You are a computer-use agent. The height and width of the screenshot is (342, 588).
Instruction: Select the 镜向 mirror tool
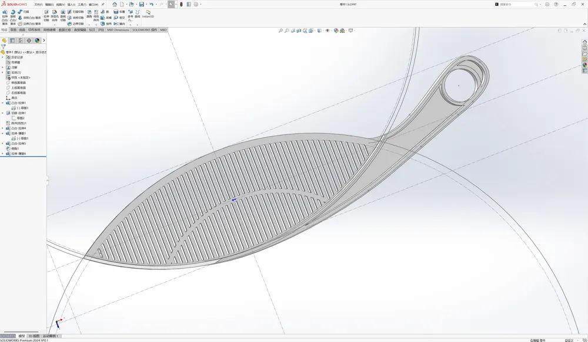119,23
